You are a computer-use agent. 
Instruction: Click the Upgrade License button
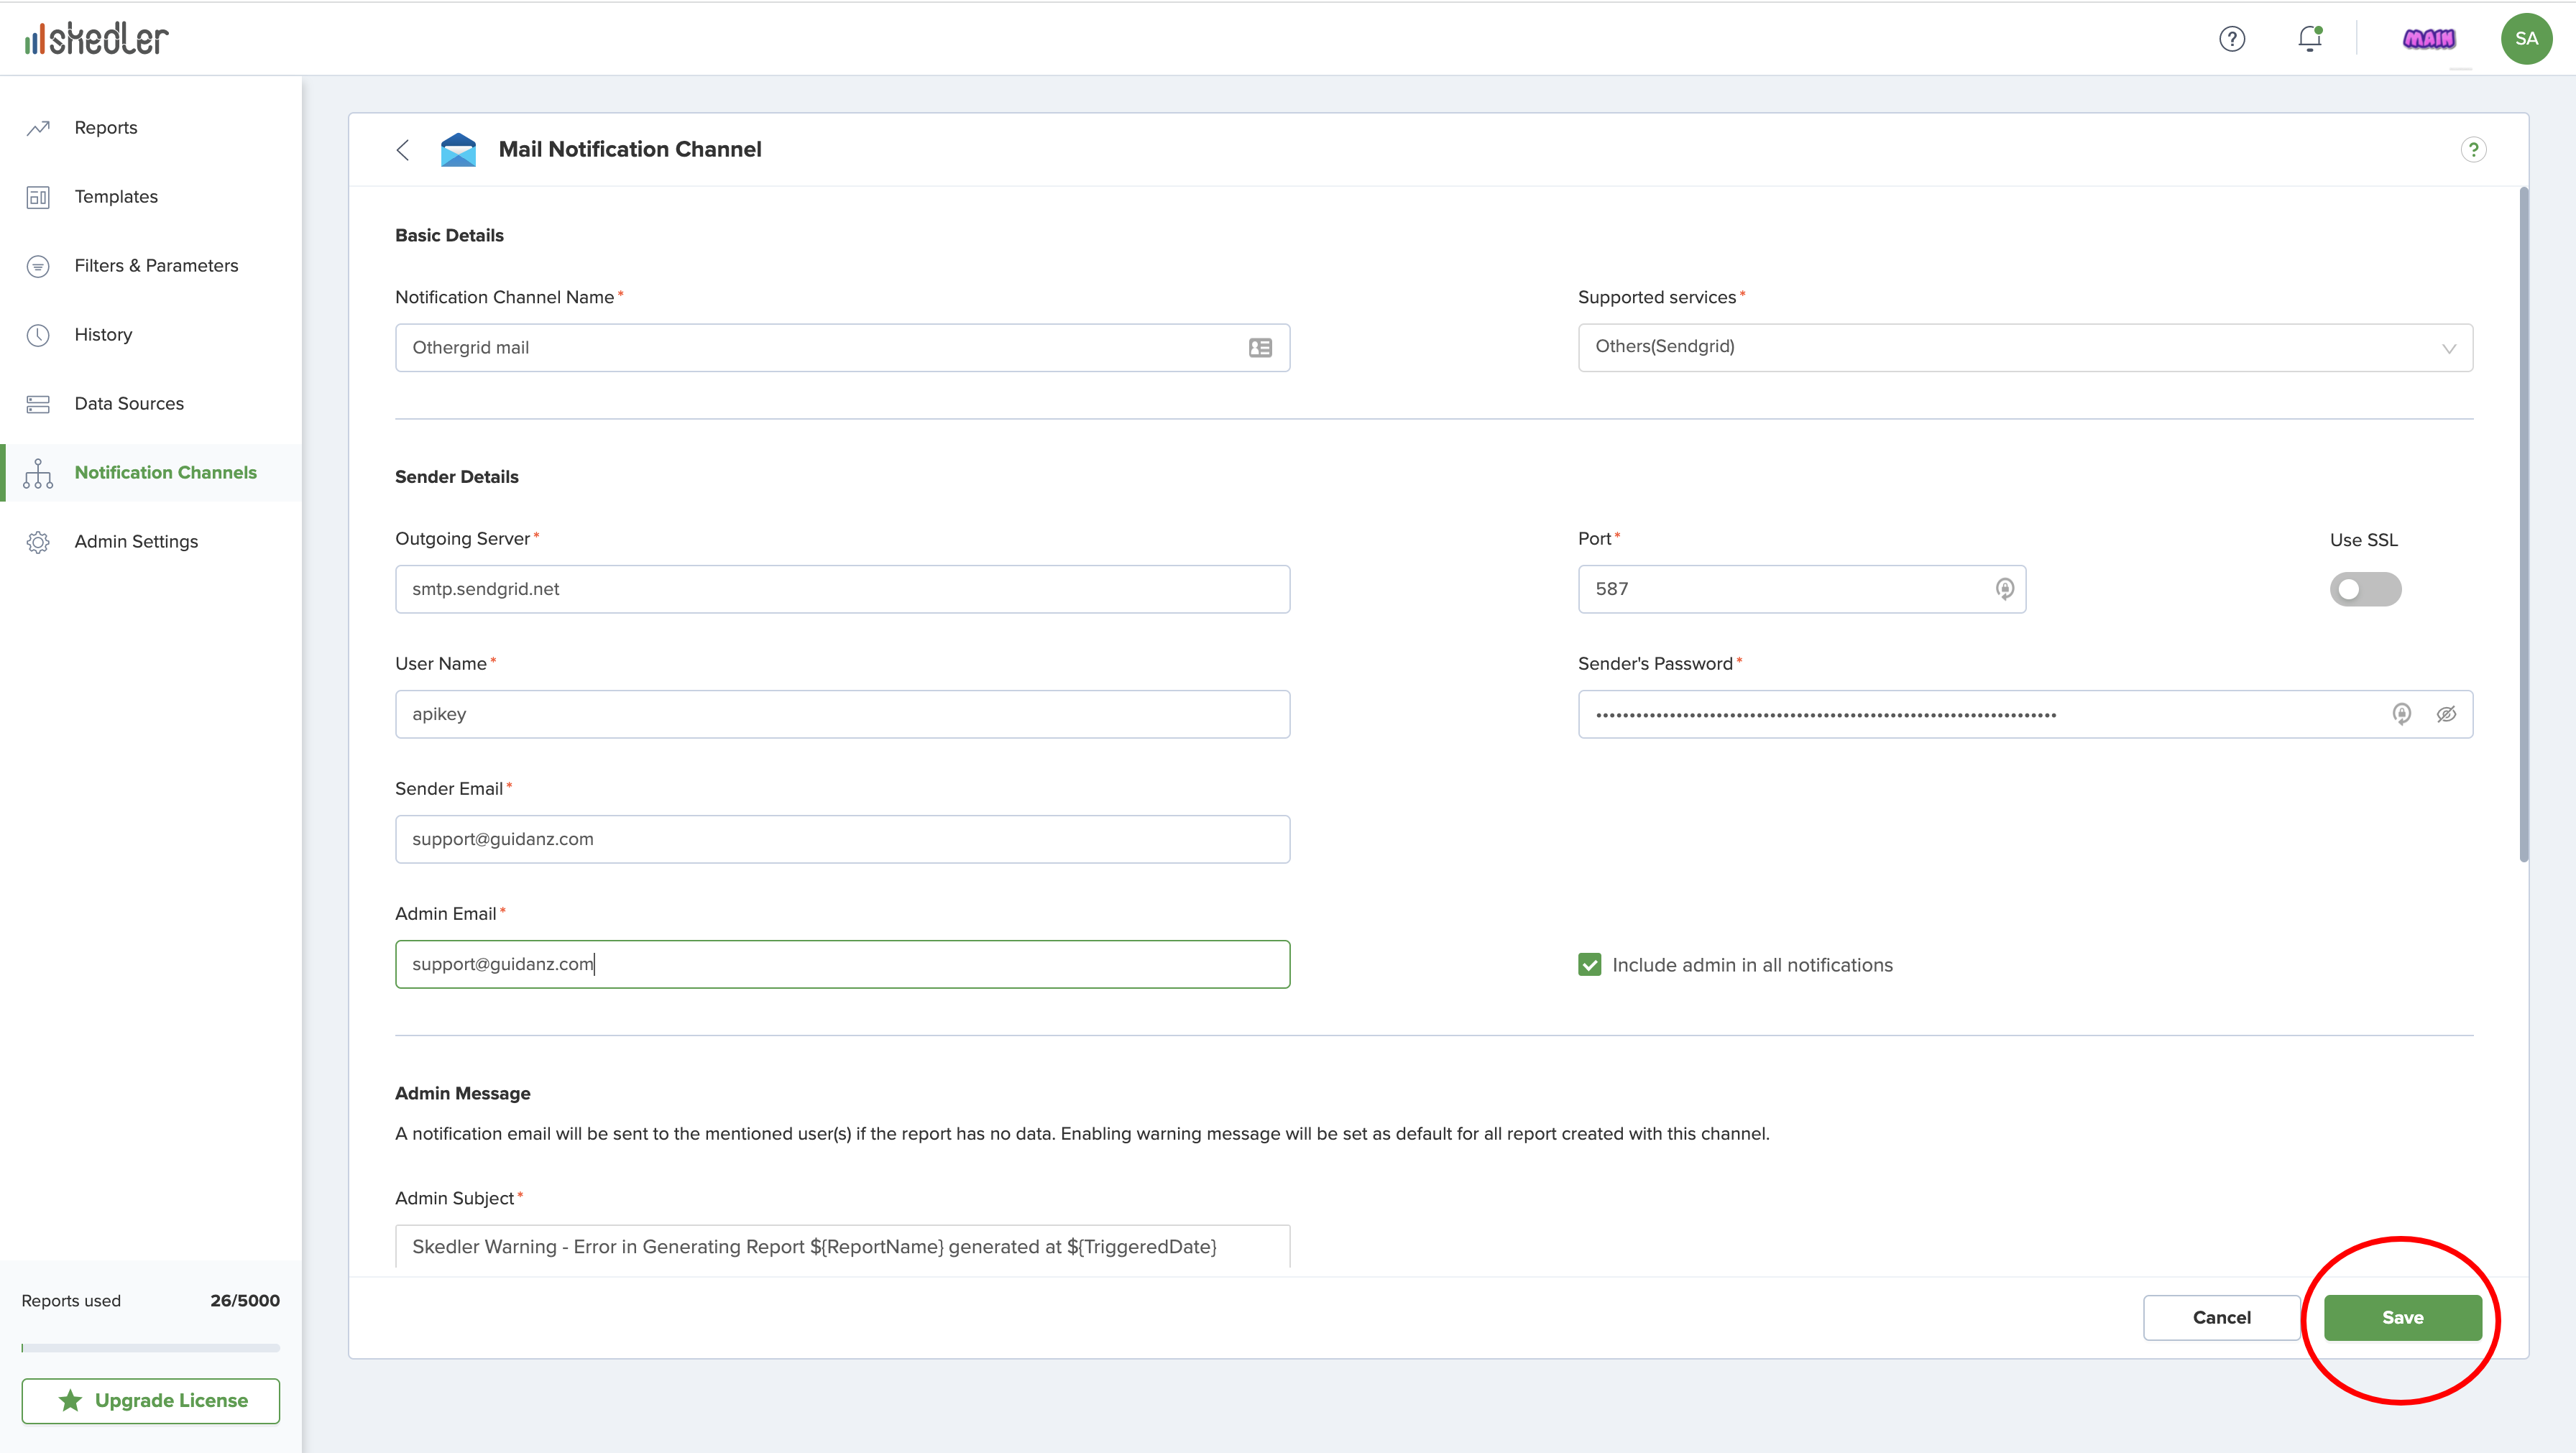point(151,1401)
